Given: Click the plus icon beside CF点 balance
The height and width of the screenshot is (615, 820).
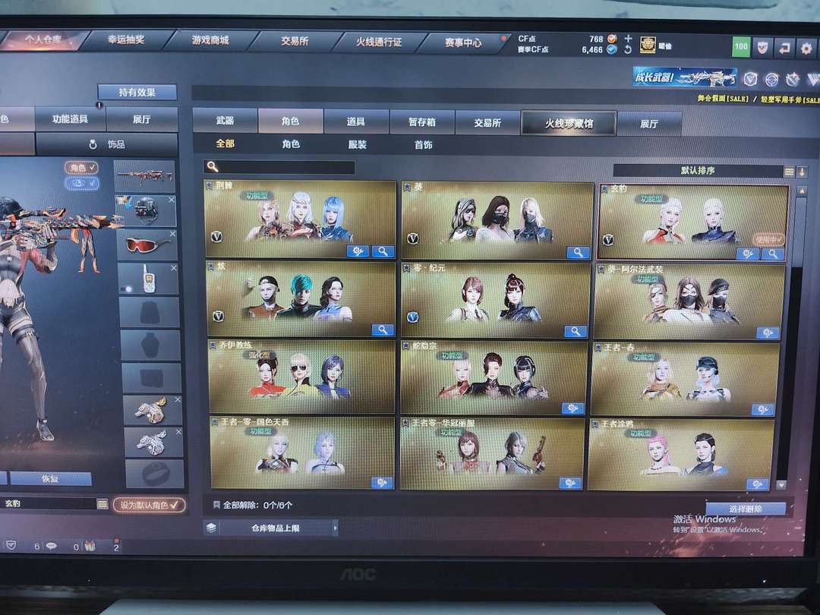Looking at the screenshot, I should tap(628, 38).
